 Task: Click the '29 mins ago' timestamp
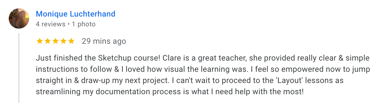pos(104,41)
